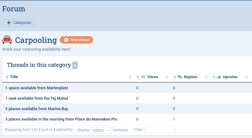Open the Manneken Pis morning carpool thread
The height and width of the screenshot is (138, 252).
tap(61, 119)
